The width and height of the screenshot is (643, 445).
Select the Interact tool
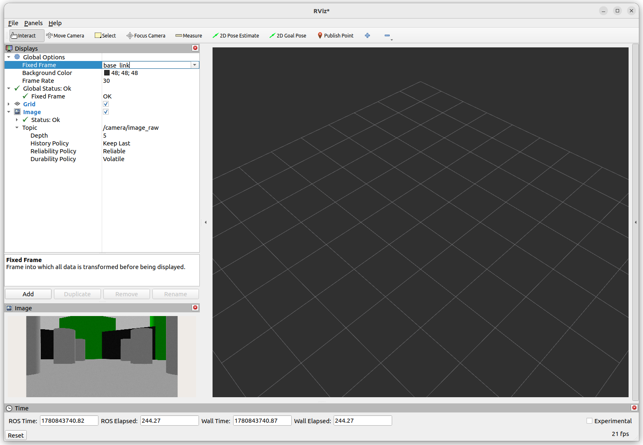point(26,35)
